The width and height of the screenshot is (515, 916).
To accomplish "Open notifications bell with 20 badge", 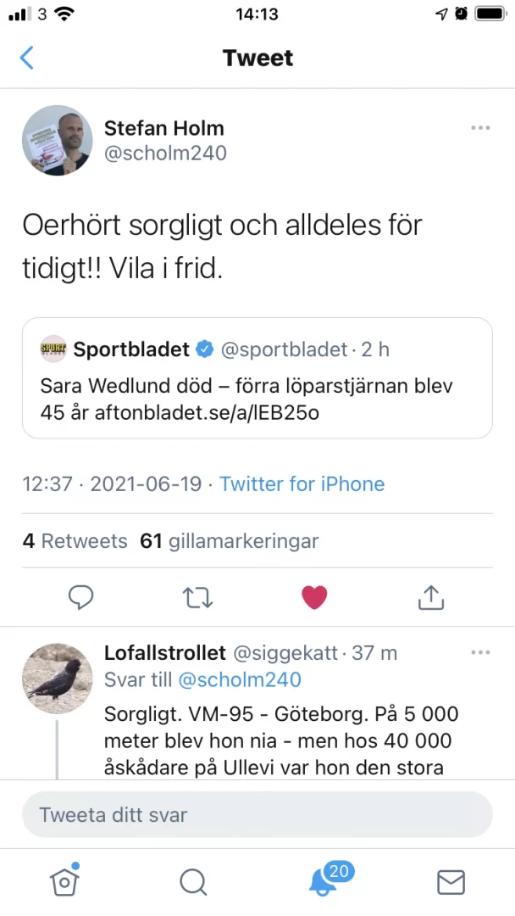I will click(x=323, y=882).
